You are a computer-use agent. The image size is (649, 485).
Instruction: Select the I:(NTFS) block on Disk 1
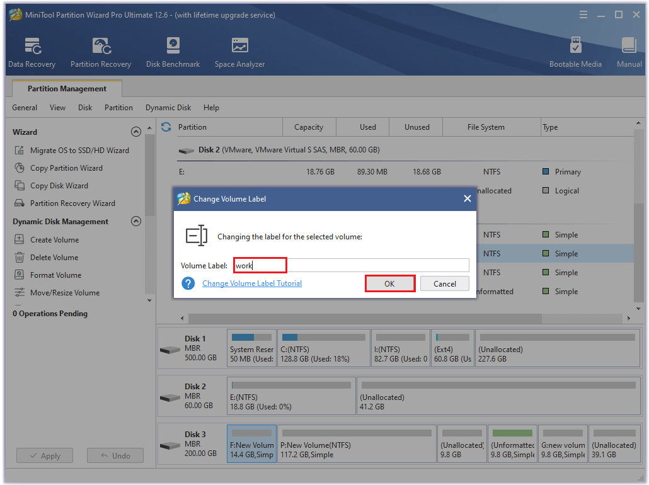[x=401, y=348]
